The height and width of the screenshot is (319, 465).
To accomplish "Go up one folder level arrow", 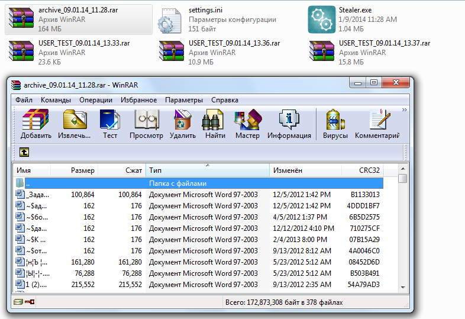I will point(24,152).
